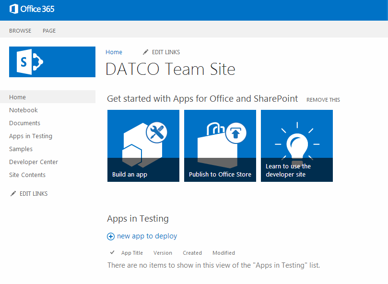
Task: Sort list by Created column
Action: tap(192, 253)
